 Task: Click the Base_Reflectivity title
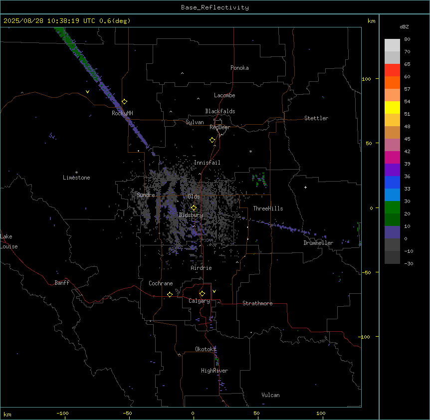[215, 7]
